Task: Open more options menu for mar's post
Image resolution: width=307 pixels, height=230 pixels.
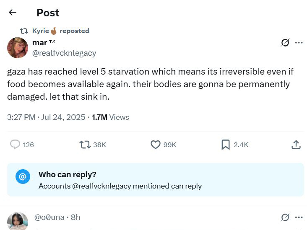Action: (299, 43)
